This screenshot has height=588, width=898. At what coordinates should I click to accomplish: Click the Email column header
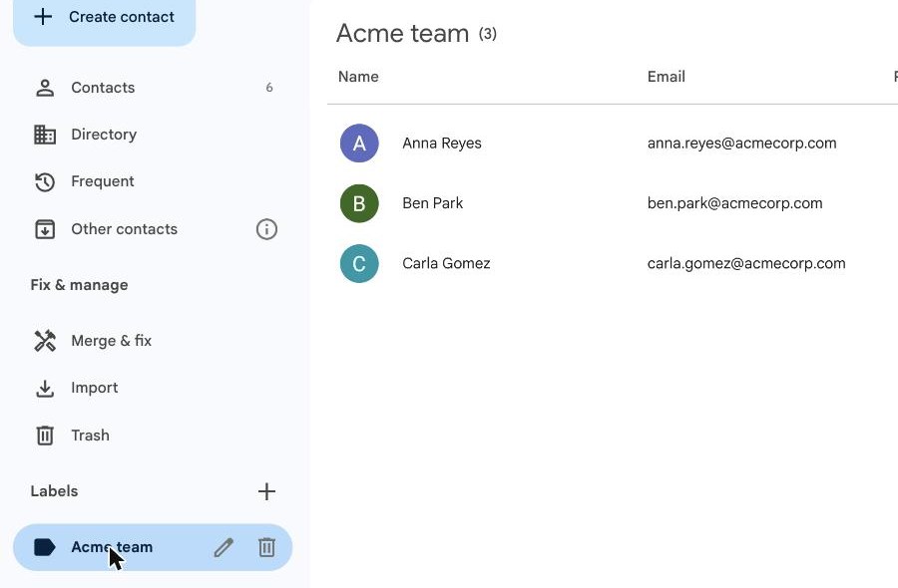(667, 77)
